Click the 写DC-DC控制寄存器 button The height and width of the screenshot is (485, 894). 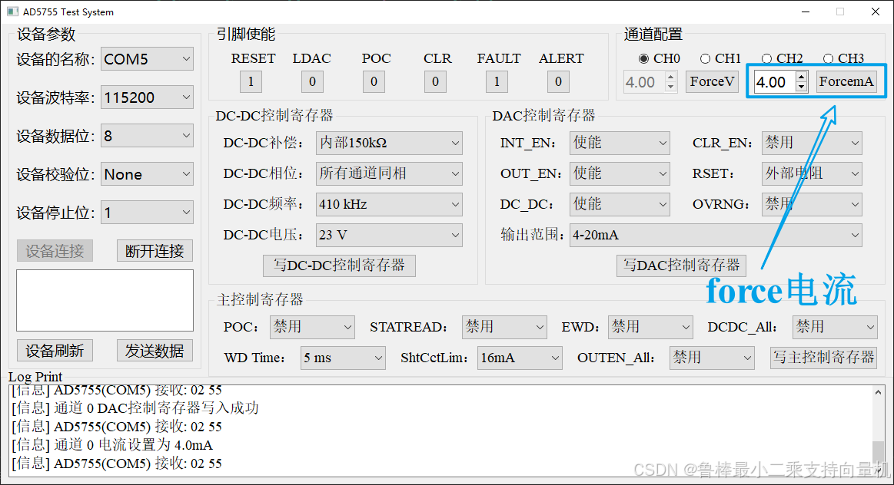point(339,266)
